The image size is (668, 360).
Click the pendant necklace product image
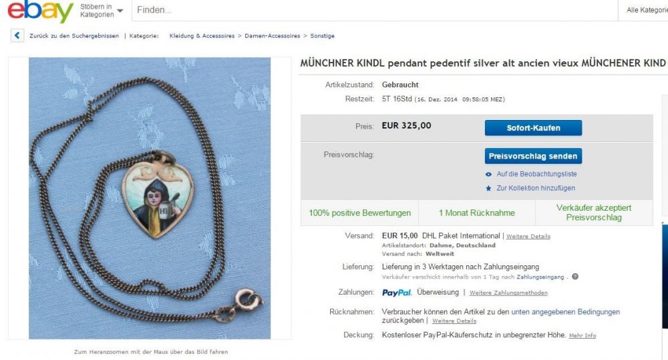tap(150, 198)
